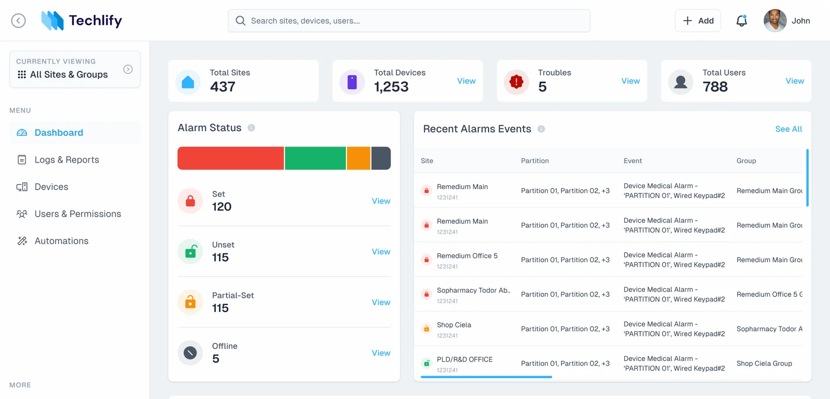Click the grid icon in All Sites & Groups
830x399 pixels.
[x=22, y=75]
